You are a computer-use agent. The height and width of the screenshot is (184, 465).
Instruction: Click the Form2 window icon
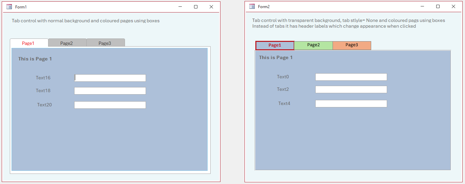tap(252, 6)
